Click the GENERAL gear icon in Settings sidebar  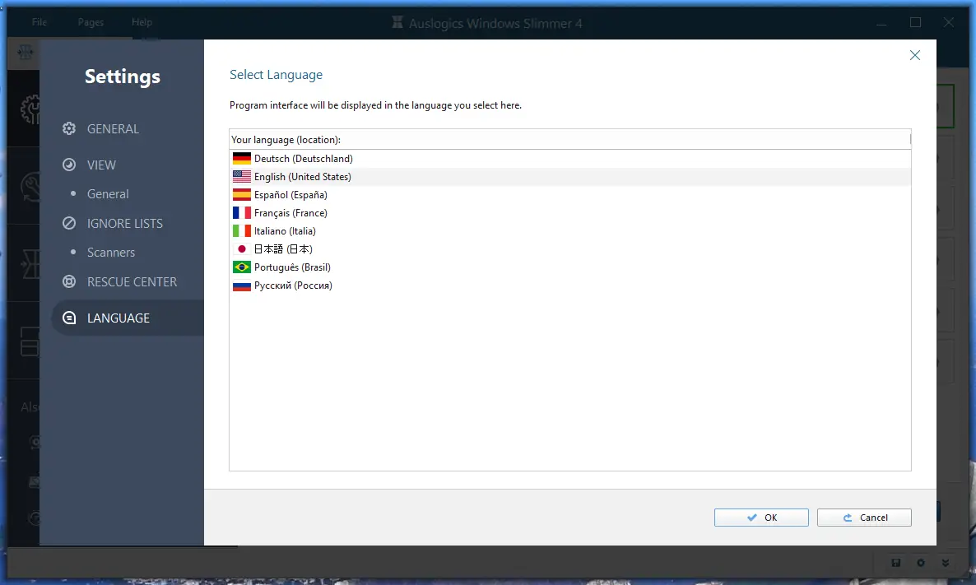(68, 128)
